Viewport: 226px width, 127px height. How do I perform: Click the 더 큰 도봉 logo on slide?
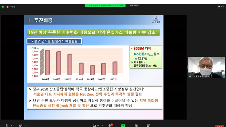(x=156, y=20)
